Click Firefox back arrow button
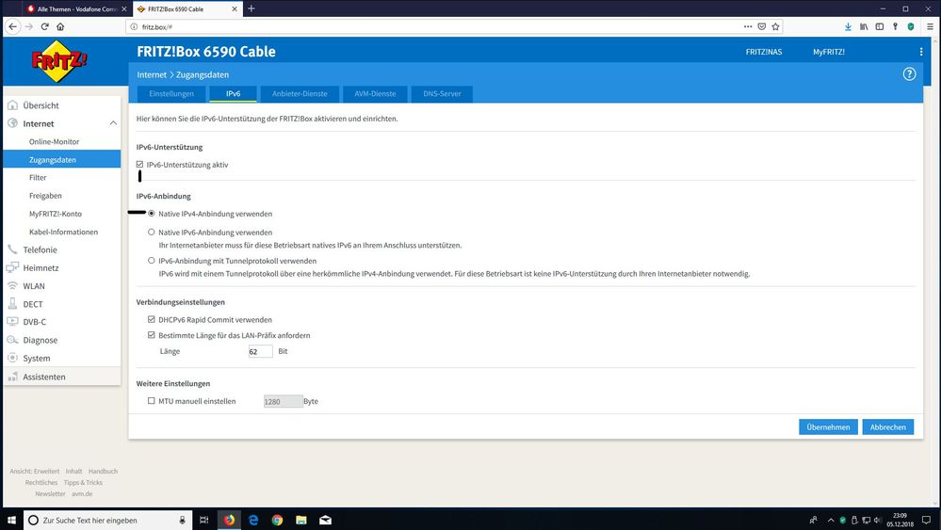Image resolution: width=941 pixels, height=530 pixels. pos(12,26)
